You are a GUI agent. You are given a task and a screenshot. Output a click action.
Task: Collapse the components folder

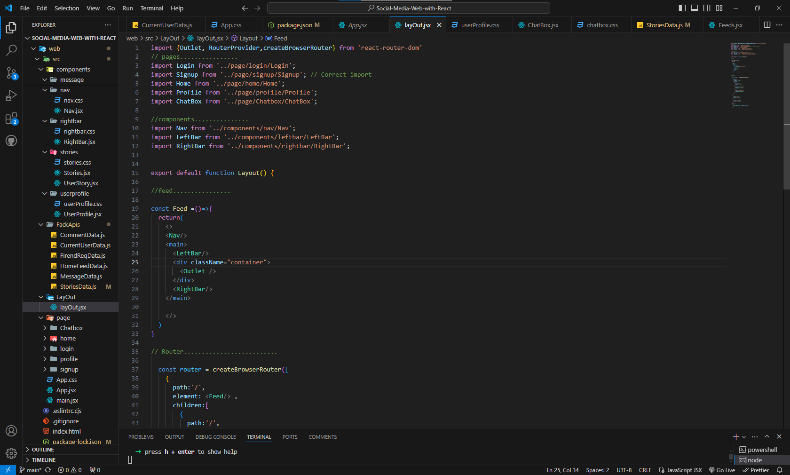(x=41, y=69)
